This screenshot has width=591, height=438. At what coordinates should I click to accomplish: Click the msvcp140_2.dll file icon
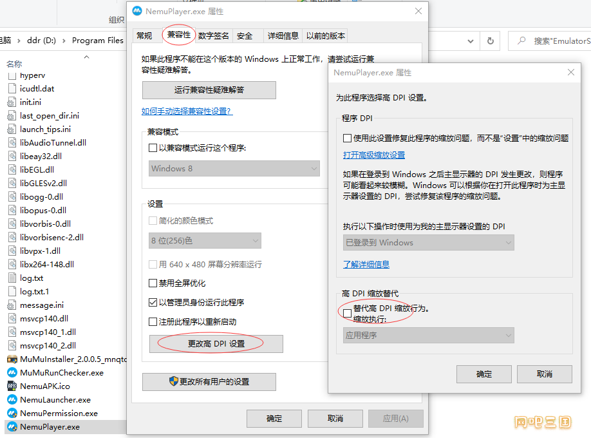coord(12,345)
